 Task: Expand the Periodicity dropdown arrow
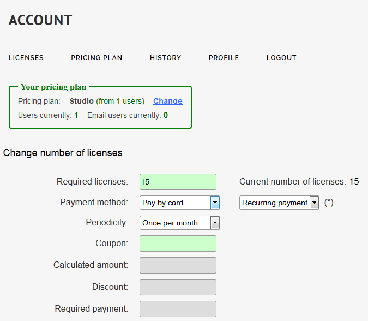(x=215, y=223)
